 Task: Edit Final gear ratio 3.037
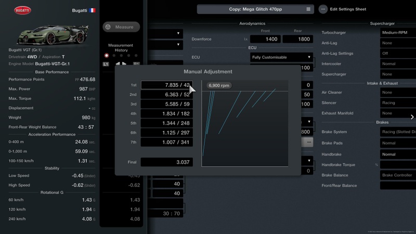click(166, 162)
